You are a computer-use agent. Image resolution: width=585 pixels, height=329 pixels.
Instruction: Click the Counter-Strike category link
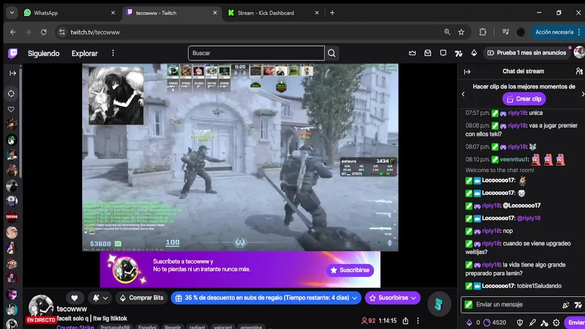[75, 327]
